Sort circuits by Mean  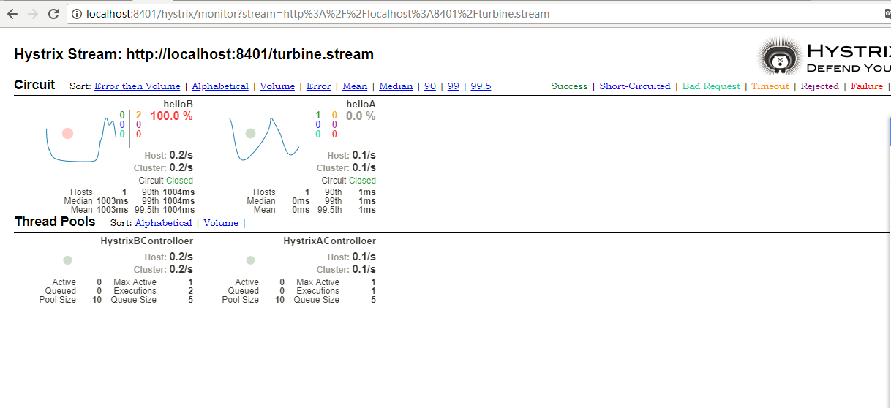point(355,86)
